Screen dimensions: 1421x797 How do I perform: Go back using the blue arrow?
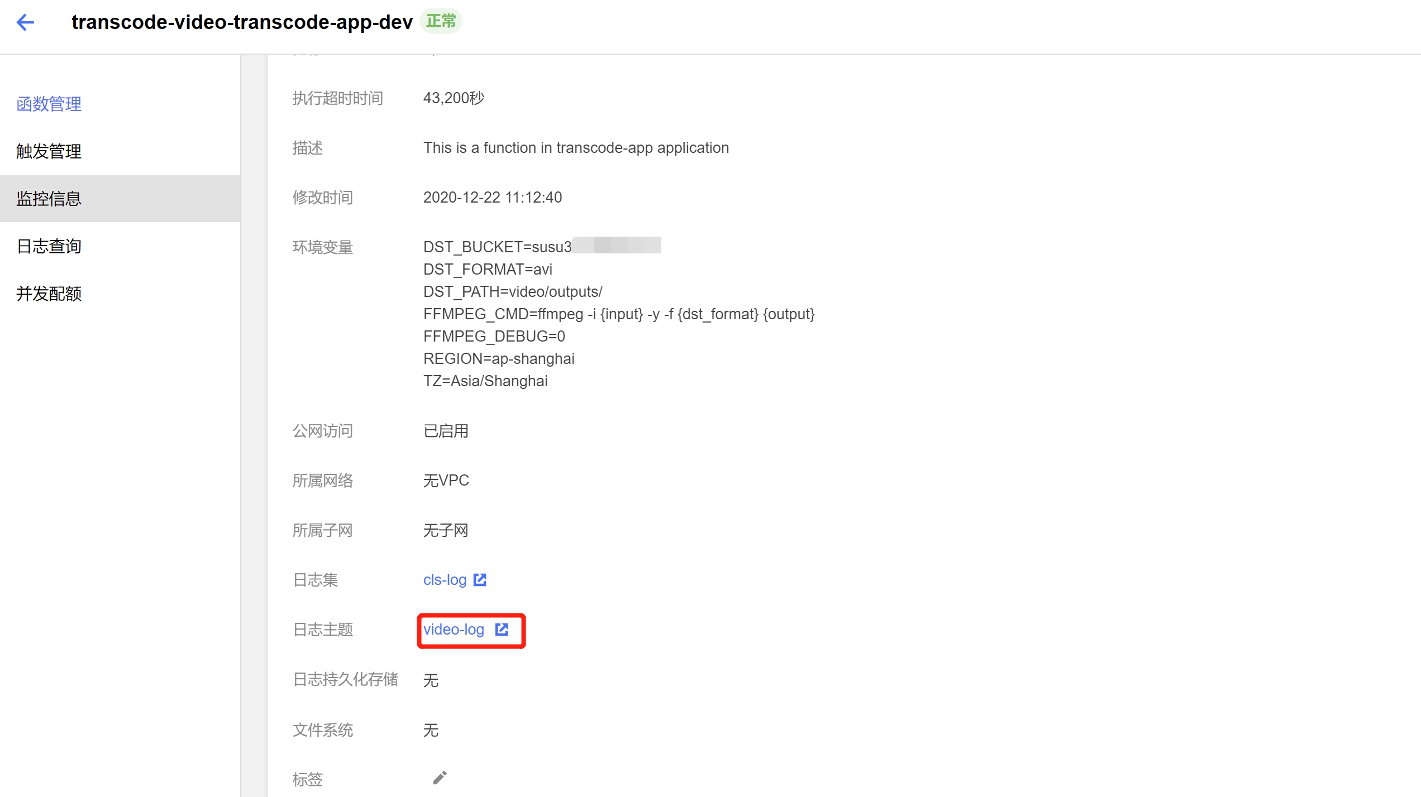coord(26,22)
